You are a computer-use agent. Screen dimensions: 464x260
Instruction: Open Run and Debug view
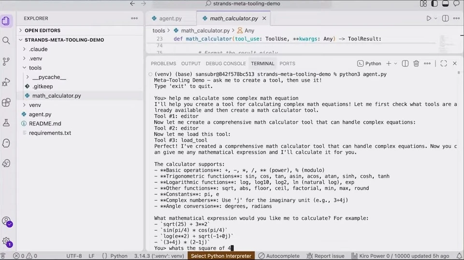pyautogui.click(x=6, y=82)
